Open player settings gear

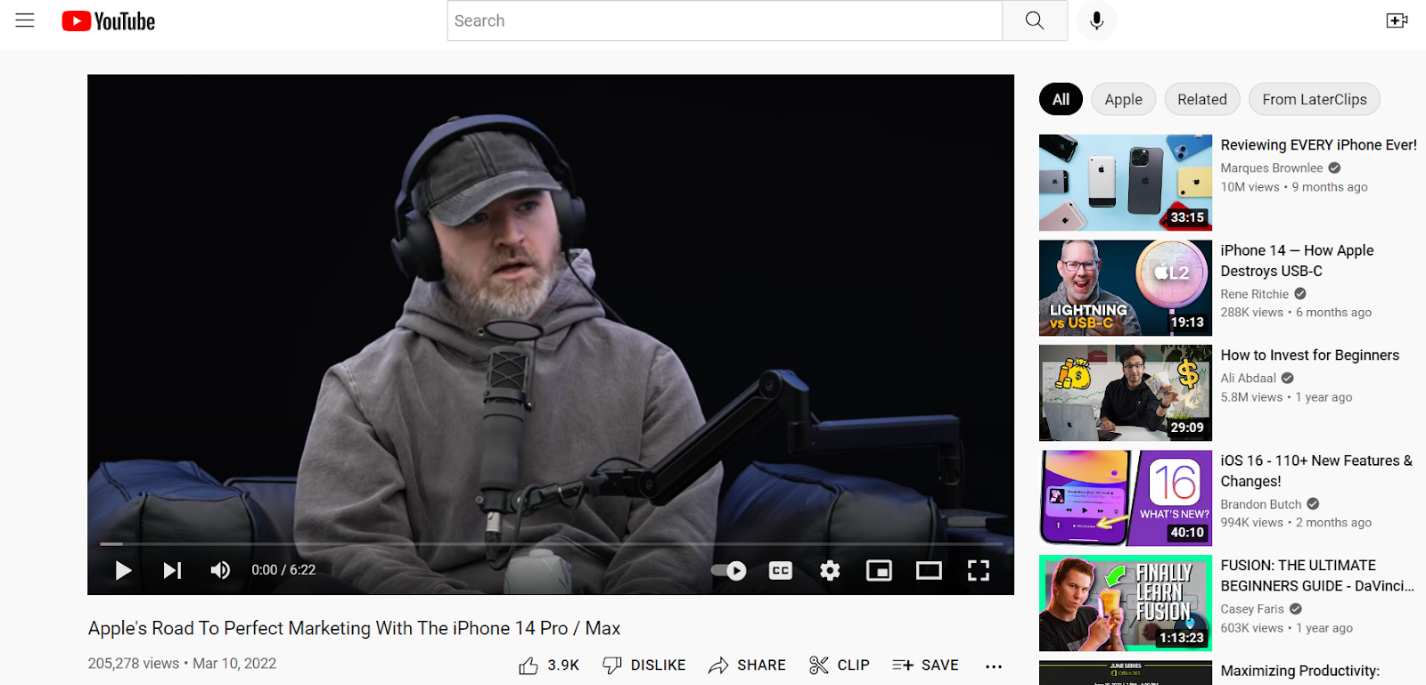pyautogui.click(x=830, y=570)
